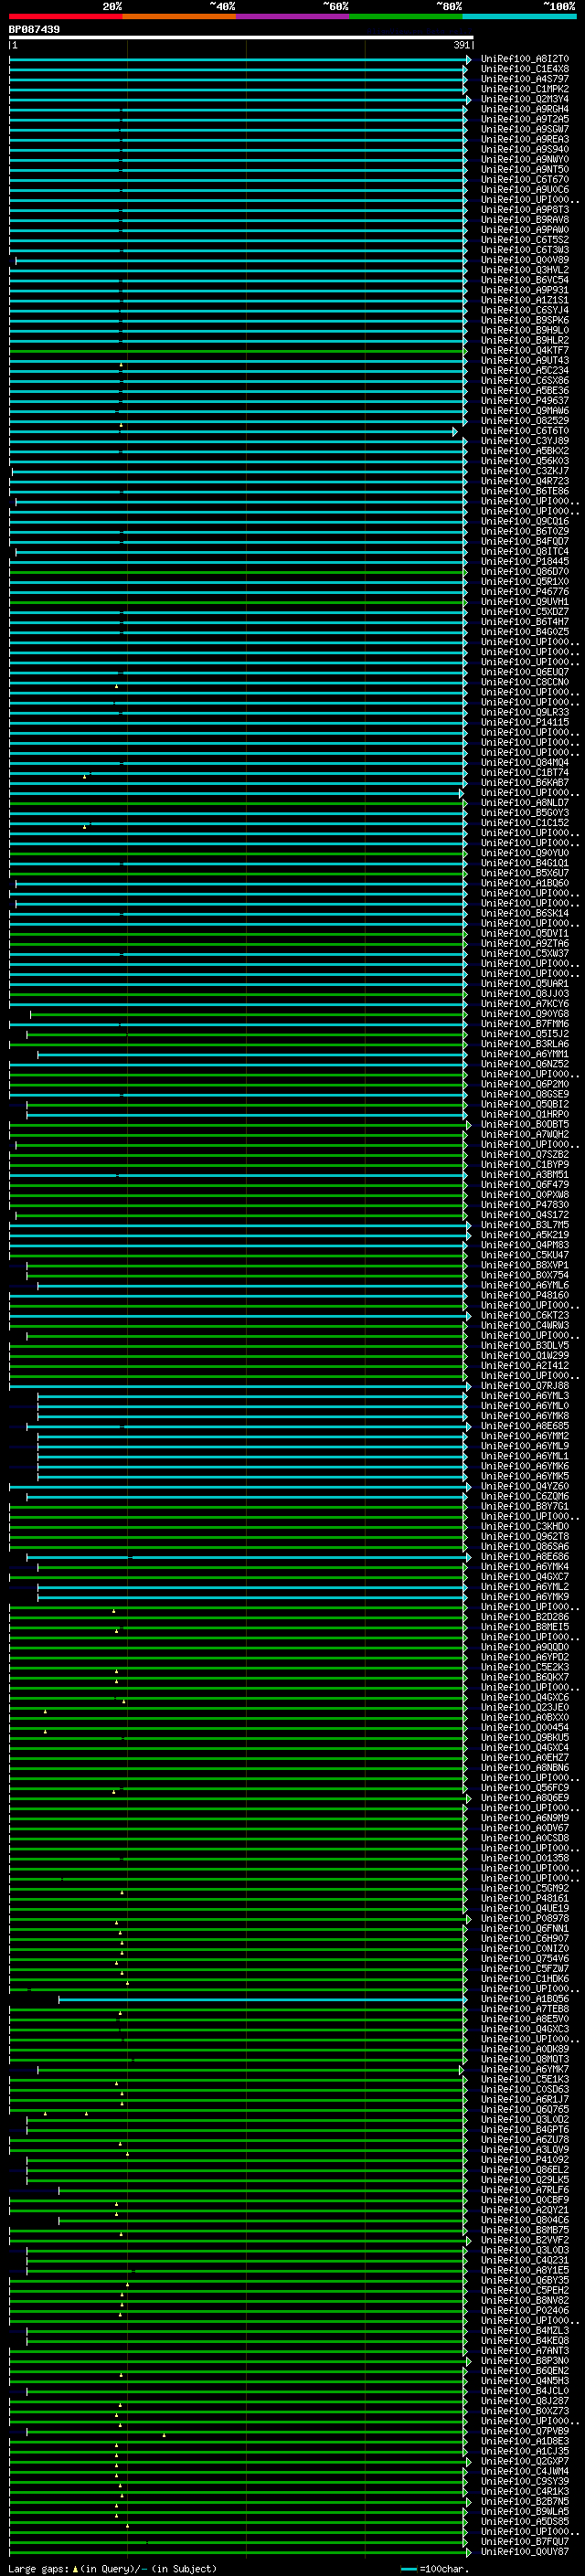Viewport: 585px width, 2576px height.
Task: Select label UniRef100_P49637
Action: pos(525,401)
